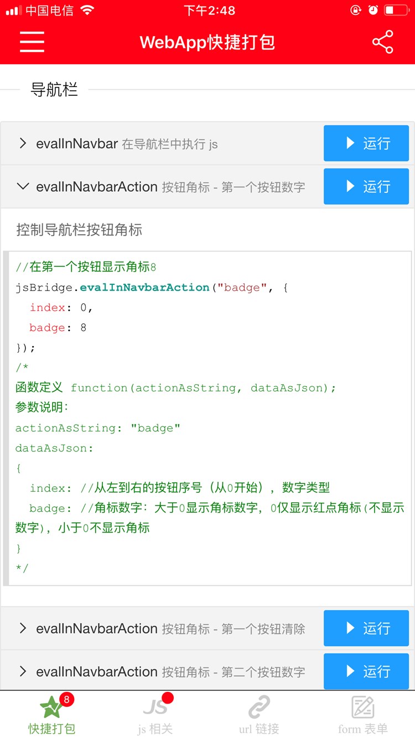Expand the 第一个按钮清除 row
415x739 pixels.
[x=162, y=629]
